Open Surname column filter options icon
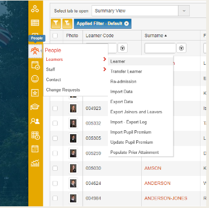Viewport: 209px width, 208px height. coord(181,48)
